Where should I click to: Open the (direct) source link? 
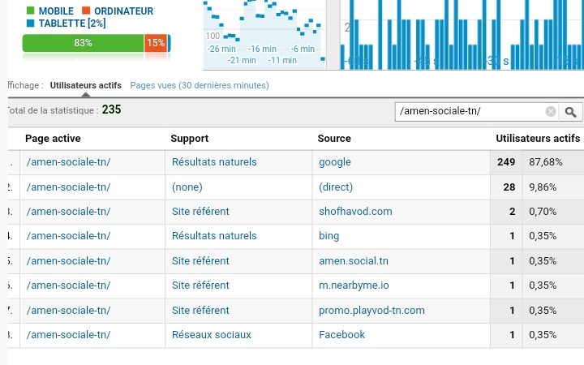tap(336, 187)
